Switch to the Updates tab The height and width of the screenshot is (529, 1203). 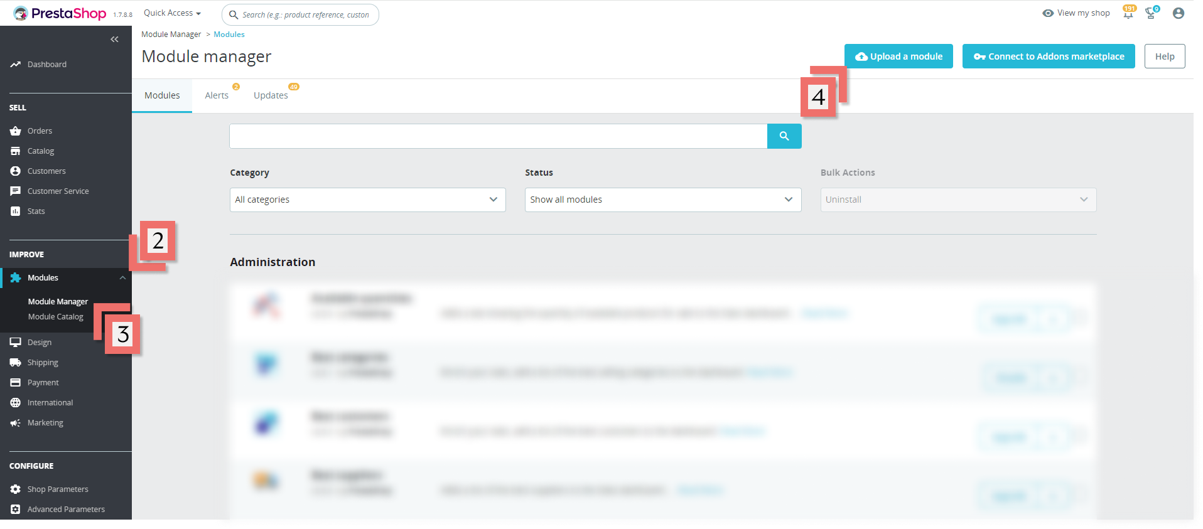click(271, 95)
